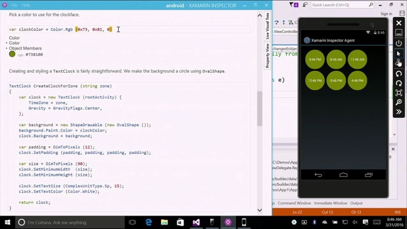407x229 pixels.
Task: Open the Live Visual Tree side tab
Action: point(267,26)
